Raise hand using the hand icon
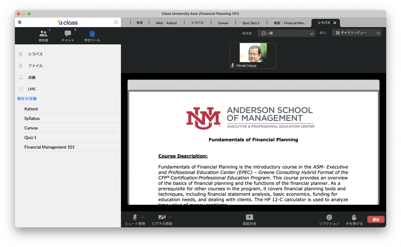The image size is (401, 247). point(354,217)
